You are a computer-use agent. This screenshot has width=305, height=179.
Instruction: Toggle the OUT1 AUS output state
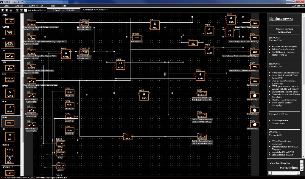tap(254, 23)
